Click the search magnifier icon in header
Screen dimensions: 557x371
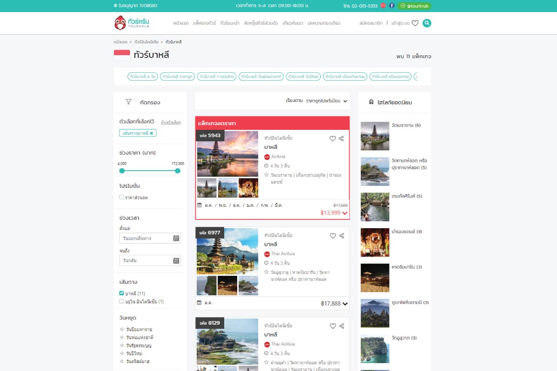(x=427, y=23)
